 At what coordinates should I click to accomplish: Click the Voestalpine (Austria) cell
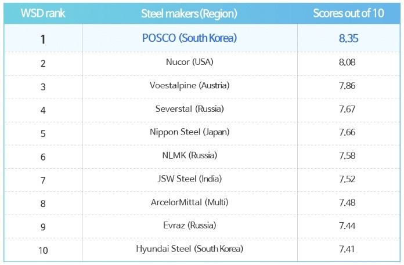click(190, 86)
